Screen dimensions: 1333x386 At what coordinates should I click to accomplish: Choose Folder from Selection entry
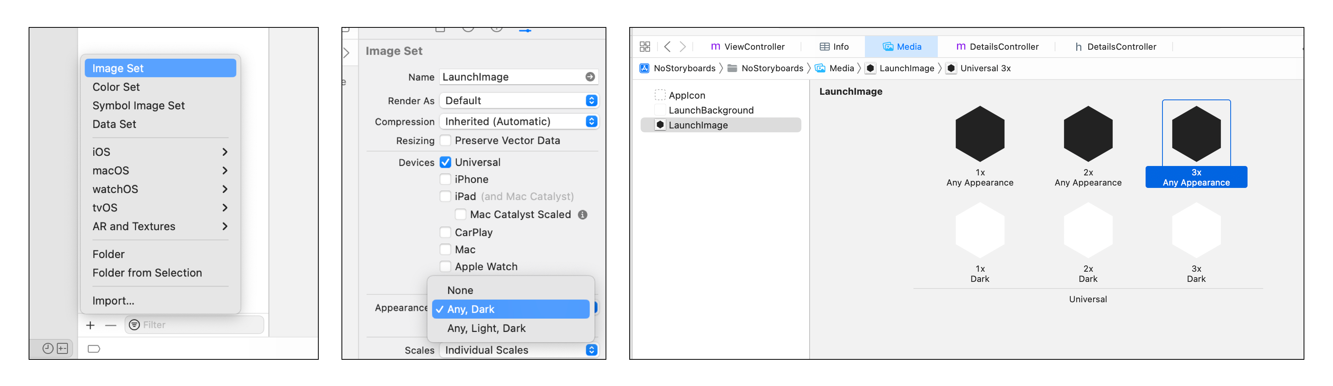point(160,273)
